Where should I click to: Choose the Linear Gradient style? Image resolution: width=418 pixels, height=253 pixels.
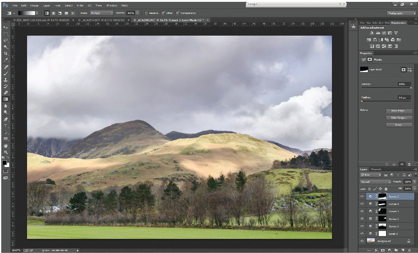(47, 13)
